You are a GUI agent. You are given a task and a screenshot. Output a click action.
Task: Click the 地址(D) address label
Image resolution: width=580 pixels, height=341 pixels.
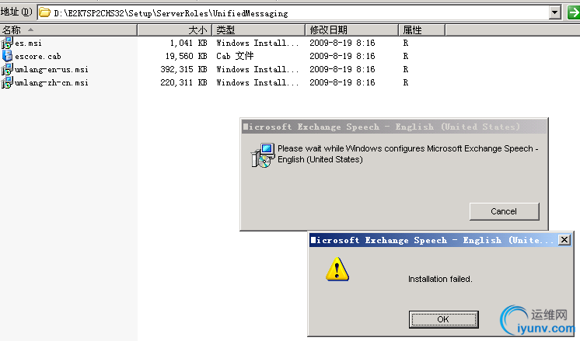[16, 12]
